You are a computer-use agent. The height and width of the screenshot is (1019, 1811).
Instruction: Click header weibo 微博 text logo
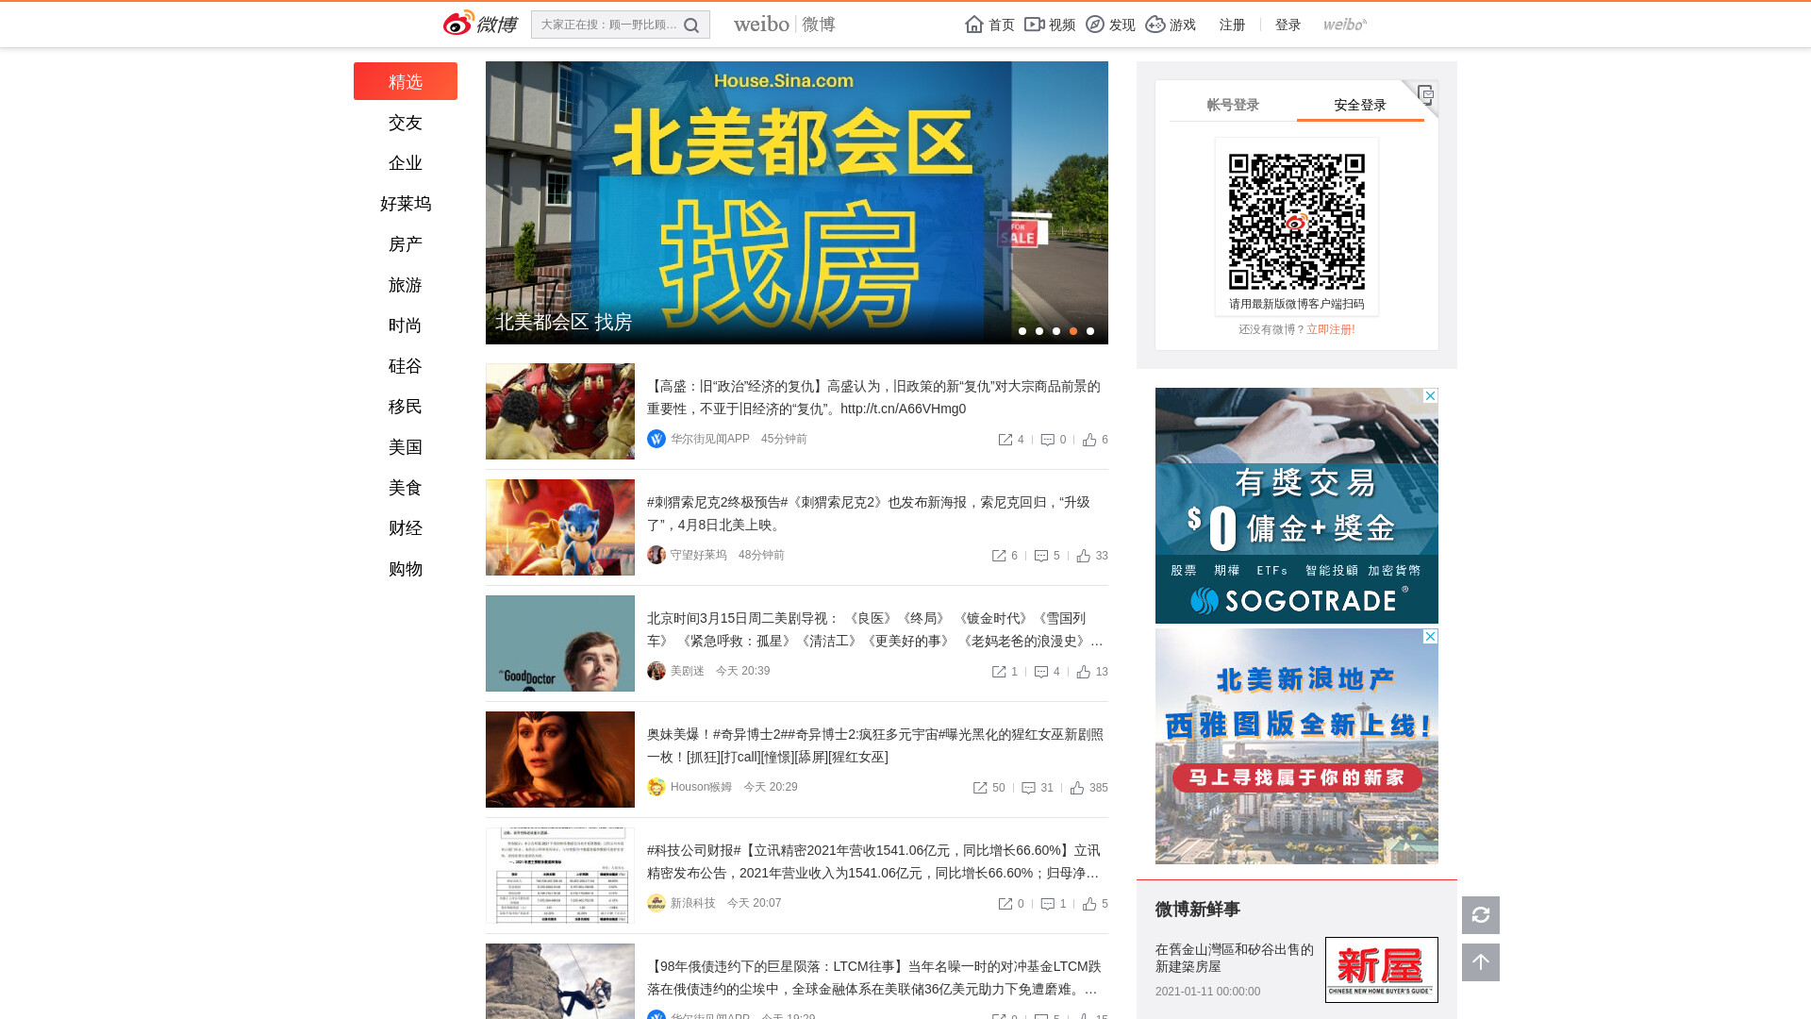click(785, 25)
